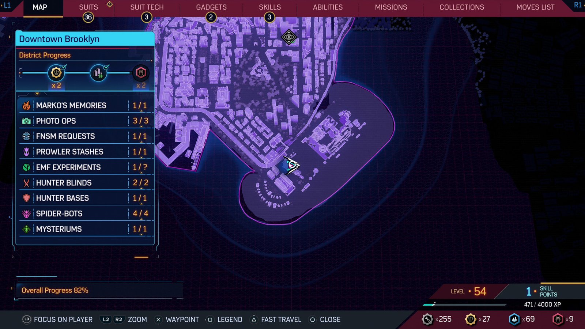Click the Suits notification badge 36
This screenshot has width=585, height=329.
[x=88, y=17]
